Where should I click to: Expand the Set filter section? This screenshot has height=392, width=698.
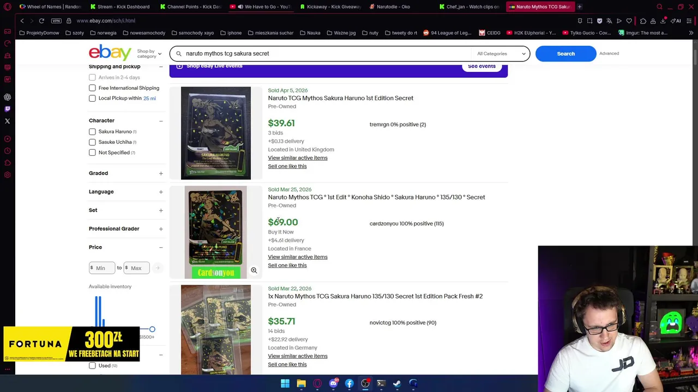click(161, 210)
